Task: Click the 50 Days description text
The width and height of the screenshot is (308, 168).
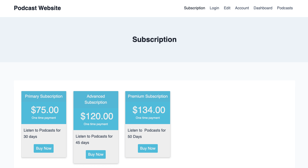Action: point(147,133)
